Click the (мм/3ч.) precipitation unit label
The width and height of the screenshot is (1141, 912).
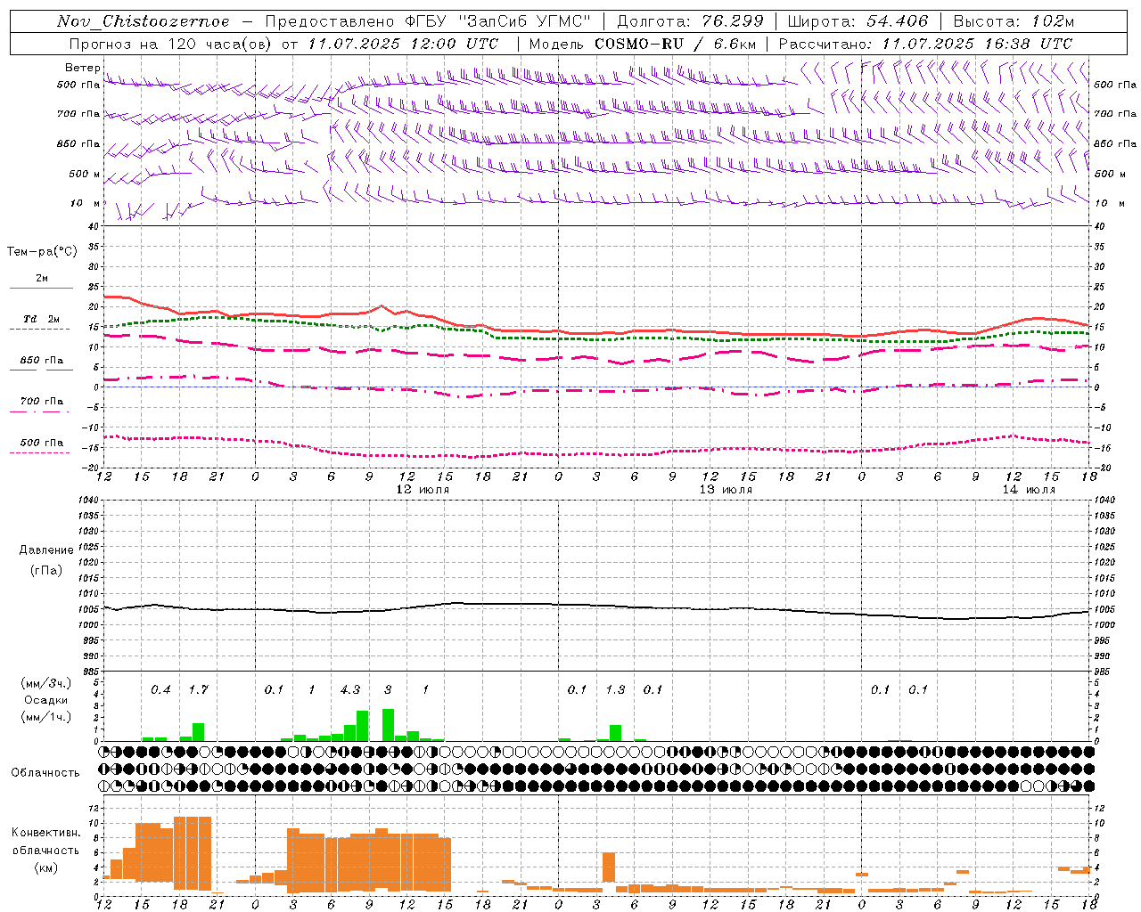tap(46, 683)
